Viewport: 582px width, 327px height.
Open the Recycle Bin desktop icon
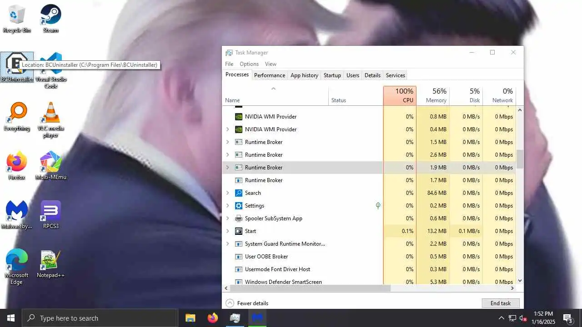pos(17,19)
